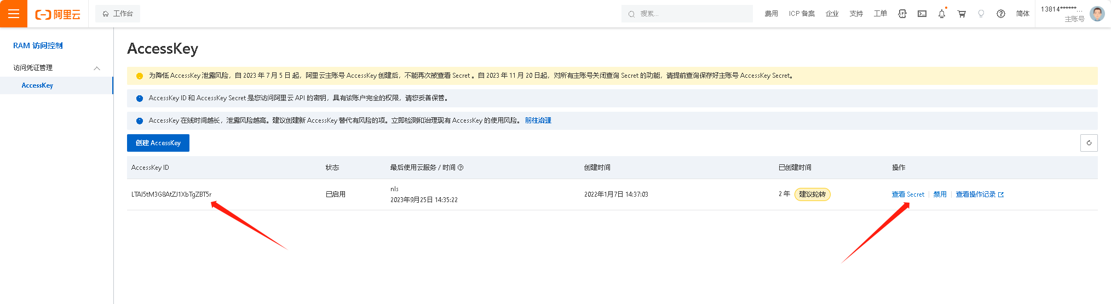
Task: Open the API developer tool icon
Action: 902,14
